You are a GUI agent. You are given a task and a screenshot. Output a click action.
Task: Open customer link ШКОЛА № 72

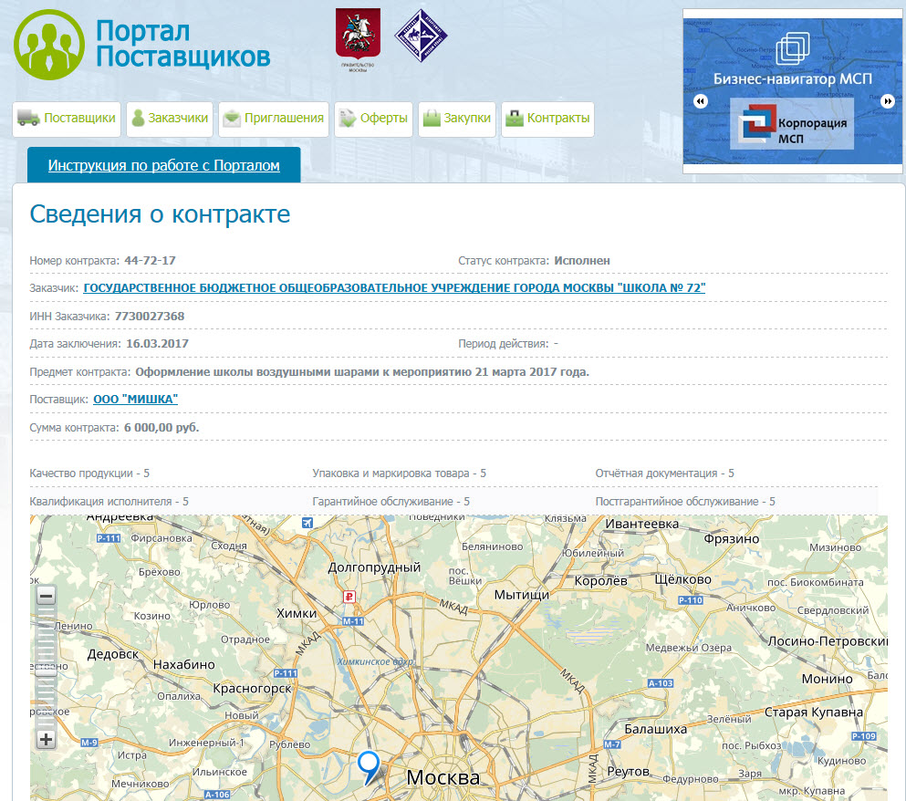pos(394,288)
